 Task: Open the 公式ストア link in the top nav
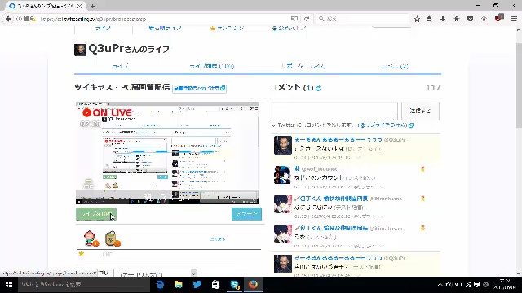coord(289,28)
